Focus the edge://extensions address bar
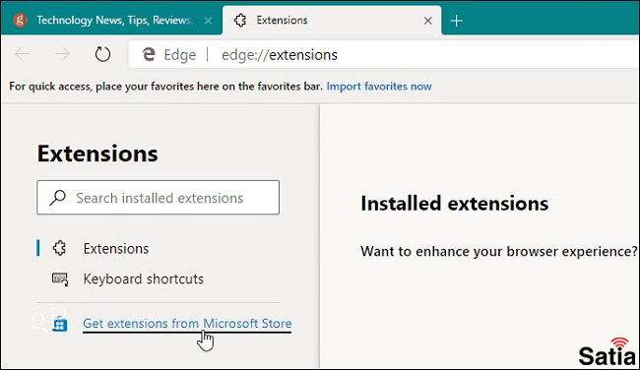 click(x=384, y=55)
